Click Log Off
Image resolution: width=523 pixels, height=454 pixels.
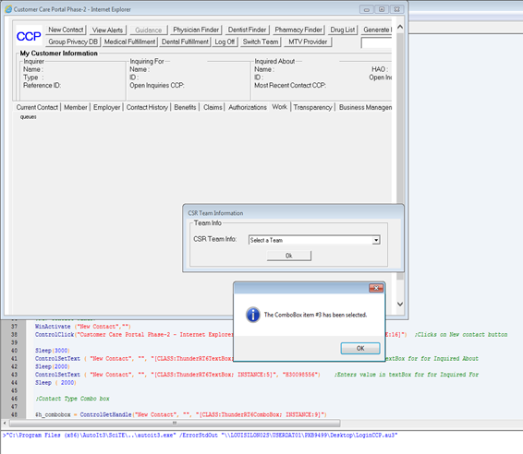click(225, 42)
